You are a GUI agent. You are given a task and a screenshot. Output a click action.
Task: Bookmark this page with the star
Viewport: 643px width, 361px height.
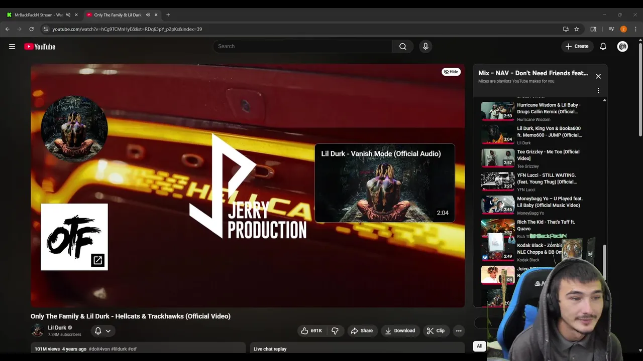[577, 29]
